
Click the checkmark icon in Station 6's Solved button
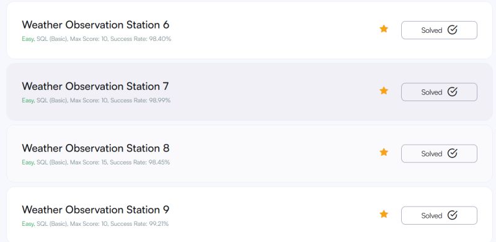(453, 30)
